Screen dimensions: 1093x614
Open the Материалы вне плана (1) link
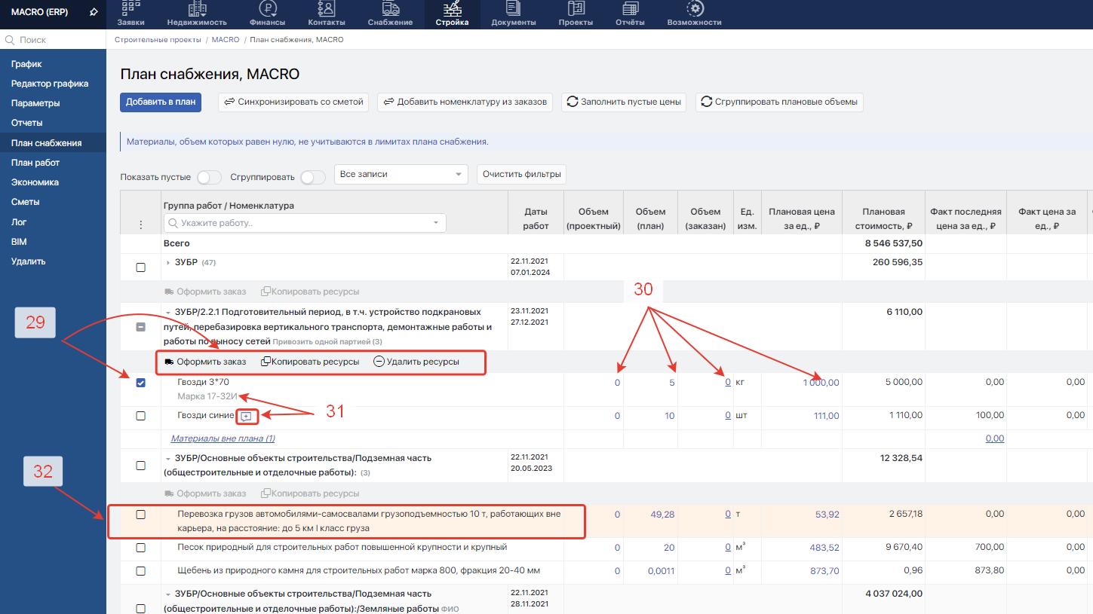(223, 438)
